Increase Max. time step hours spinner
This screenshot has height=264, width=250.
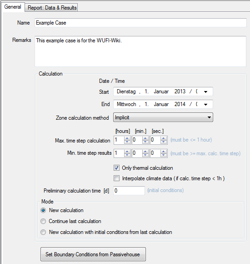tap(127, 138)
